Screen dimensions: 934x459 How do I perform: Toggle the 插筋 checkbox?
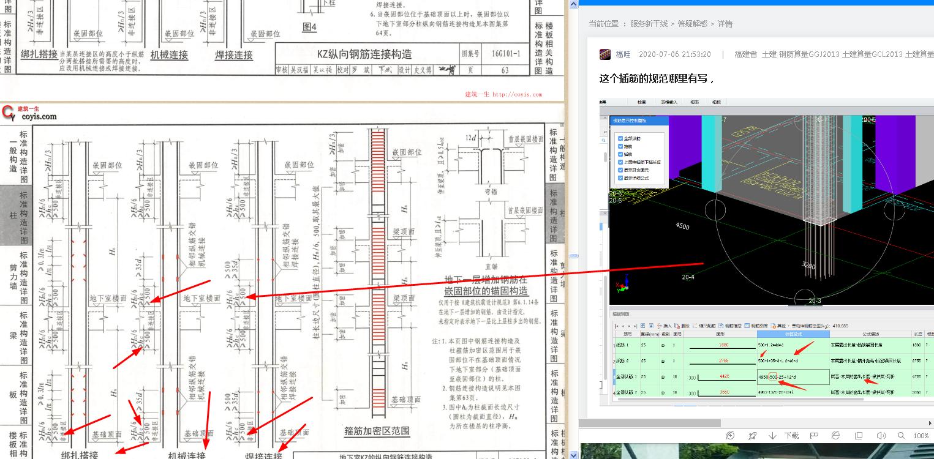620,154
